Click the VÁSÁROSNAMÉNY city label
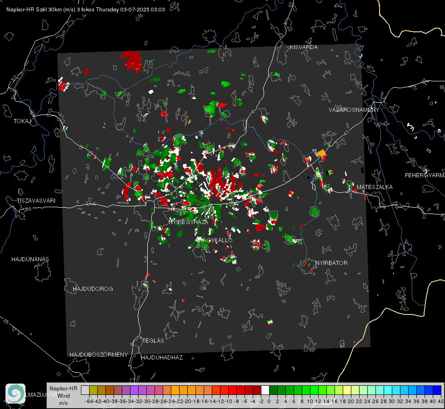Screen dimensions: 445x409 [354, 110]
